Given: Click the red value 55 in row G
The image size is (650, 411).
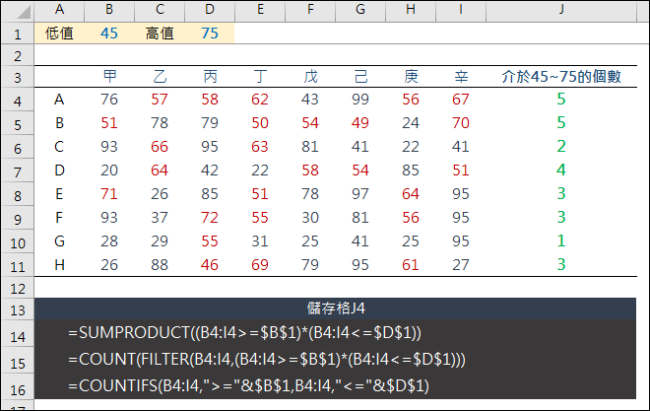Looking at the screenshot, I should pyautogui.click(x=210, y=241).
